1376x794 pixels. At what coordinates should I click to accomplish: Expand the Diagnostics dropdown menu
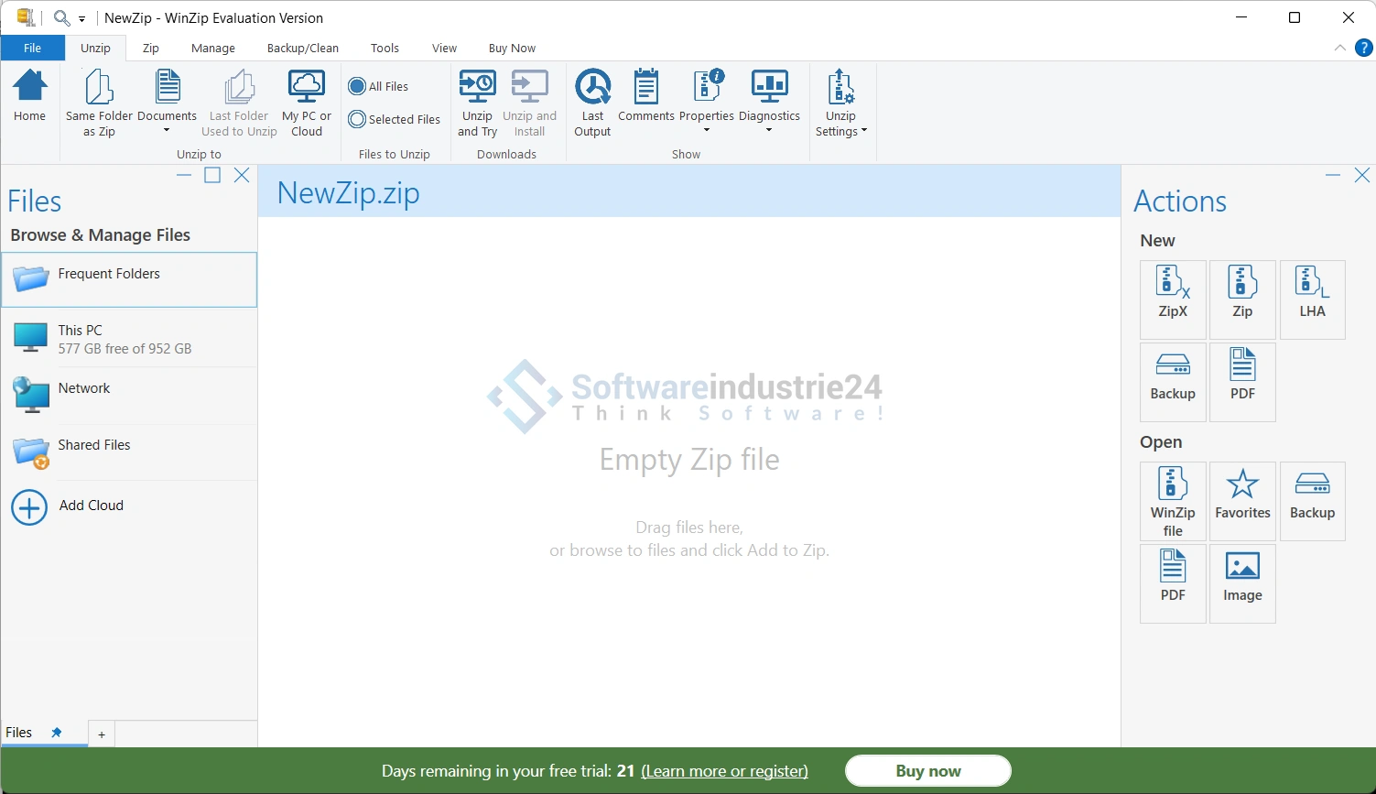(769, 131)
